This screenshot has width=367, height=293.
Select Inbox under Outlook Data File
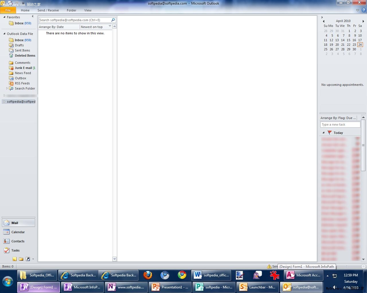[x=23, y=40]
